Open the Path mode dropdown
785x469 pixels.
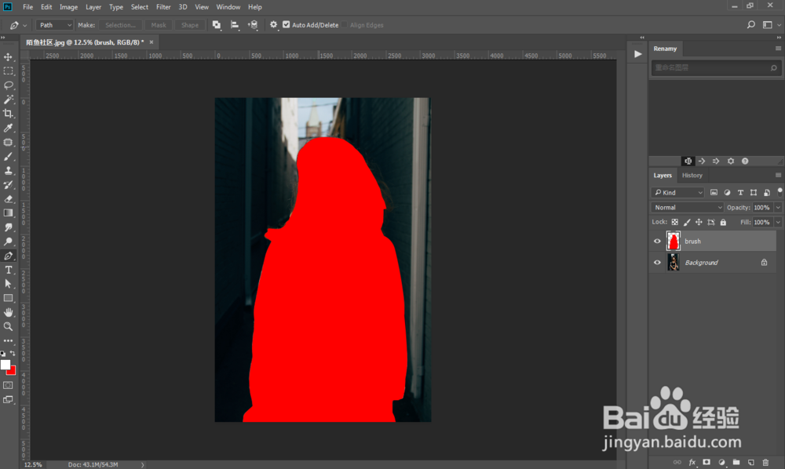tap(55, 25)
